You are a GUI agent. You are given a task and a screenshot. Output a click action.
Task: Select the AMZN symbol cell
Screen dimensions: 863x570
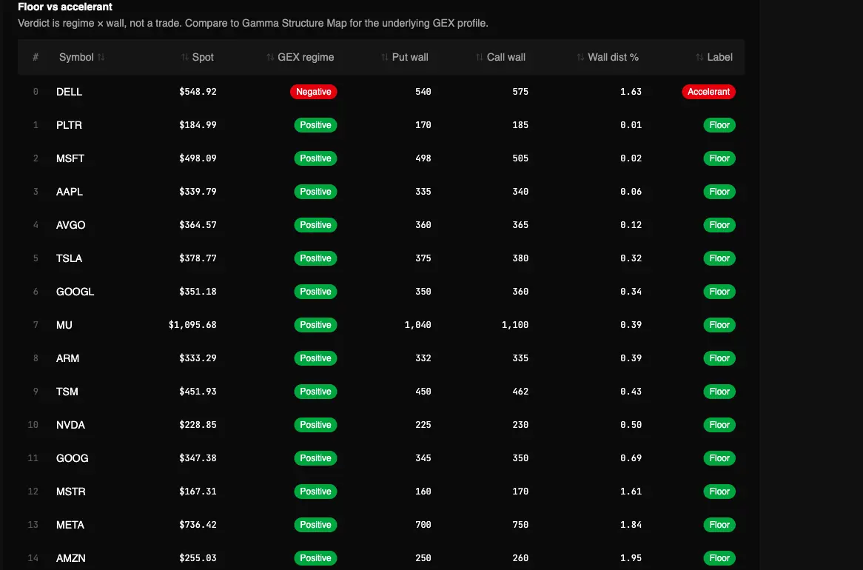[71, 558]
